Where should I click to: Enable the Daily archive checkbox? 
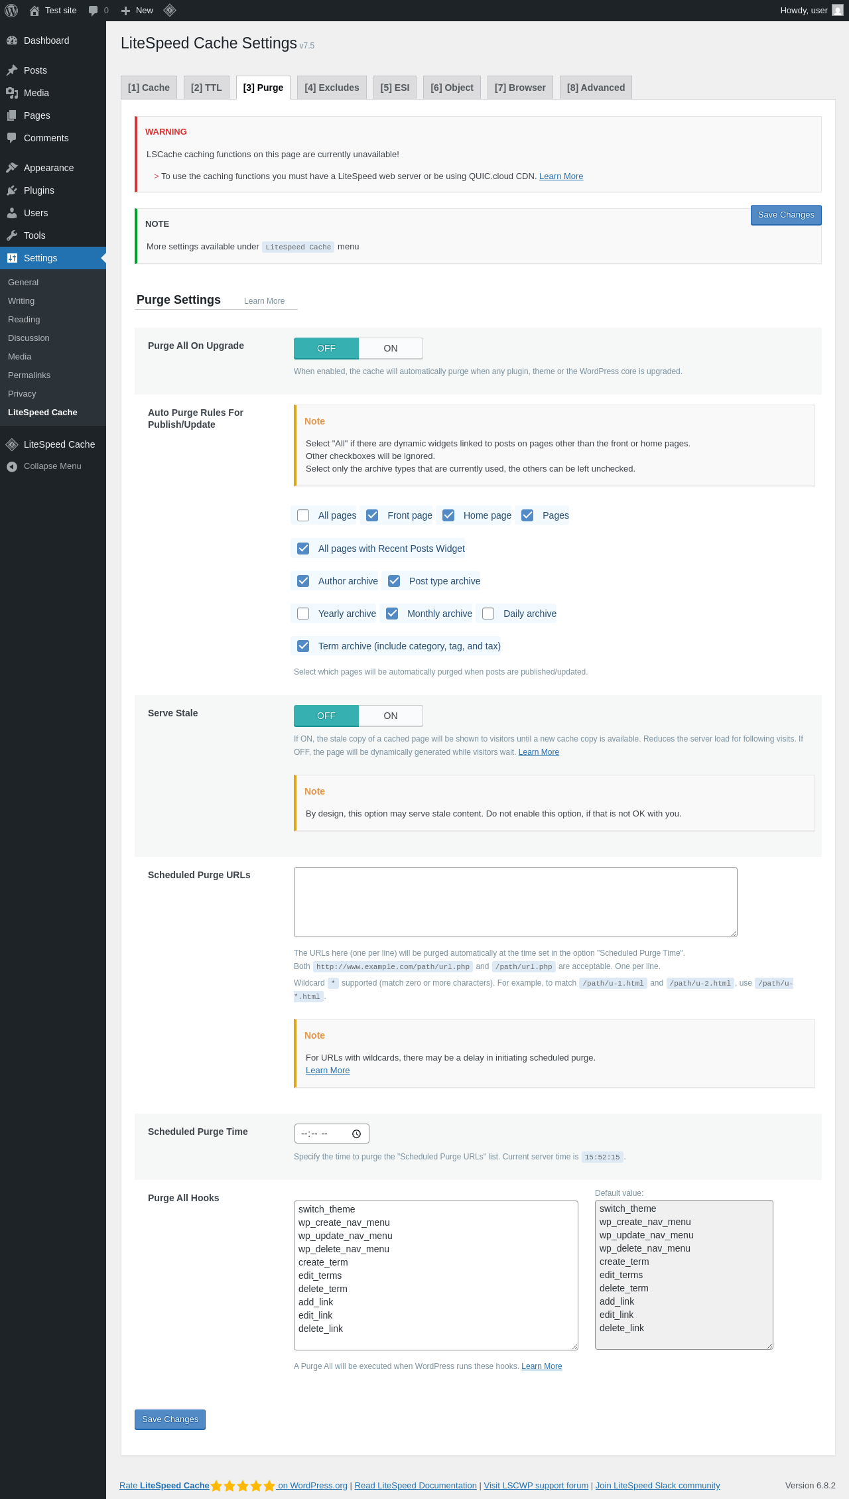488,614
